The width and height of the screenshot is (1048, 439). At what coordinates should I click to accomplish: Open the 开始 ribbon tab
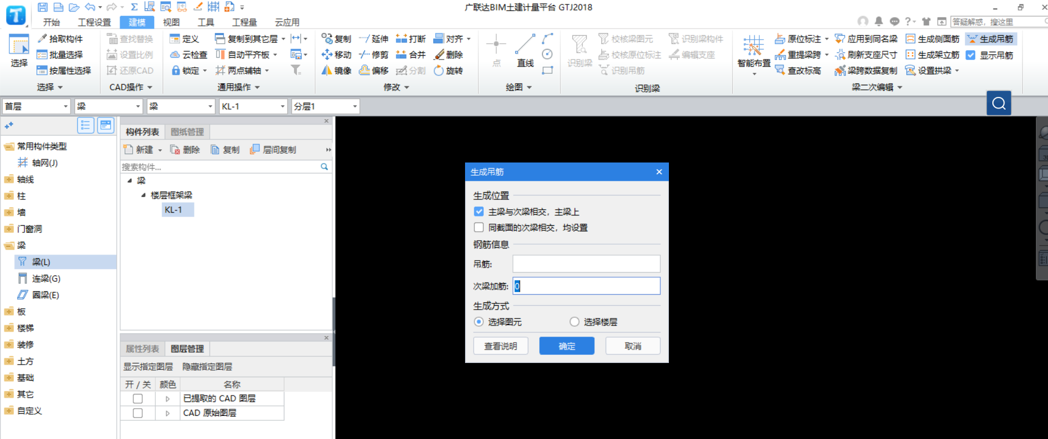pos(51,22)
